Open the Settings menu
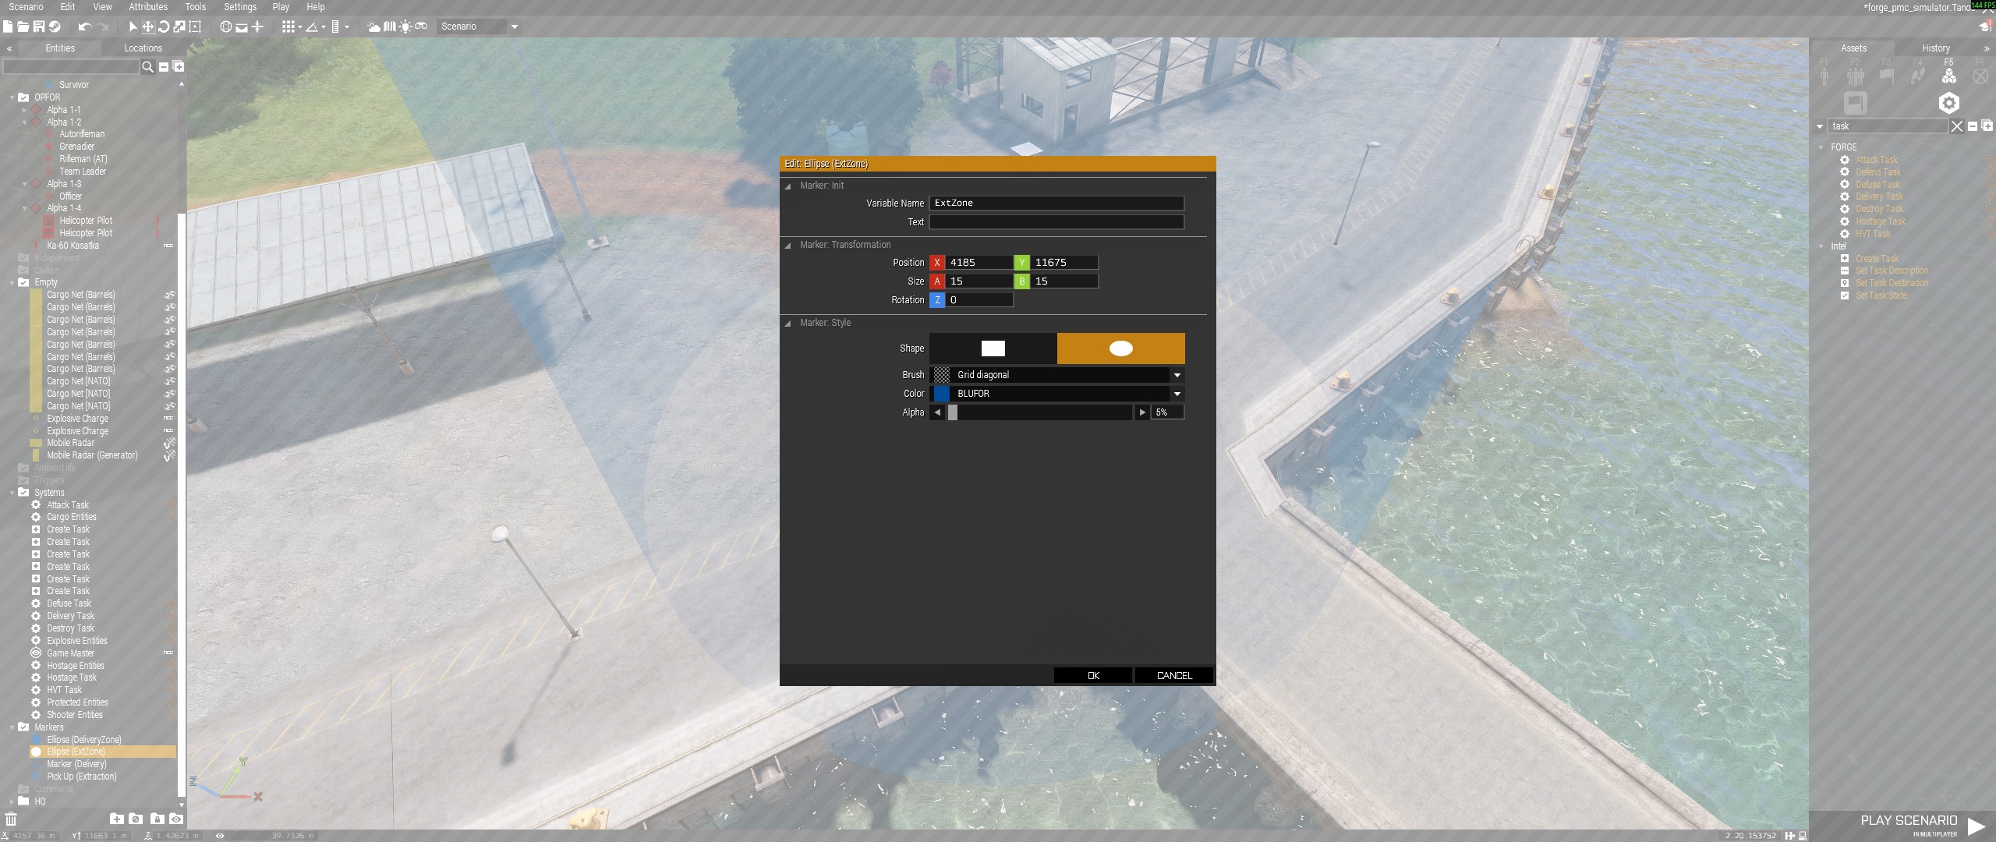Viewport: 1996px width, 842px height. pyautogui.click(x=240, y=7)
